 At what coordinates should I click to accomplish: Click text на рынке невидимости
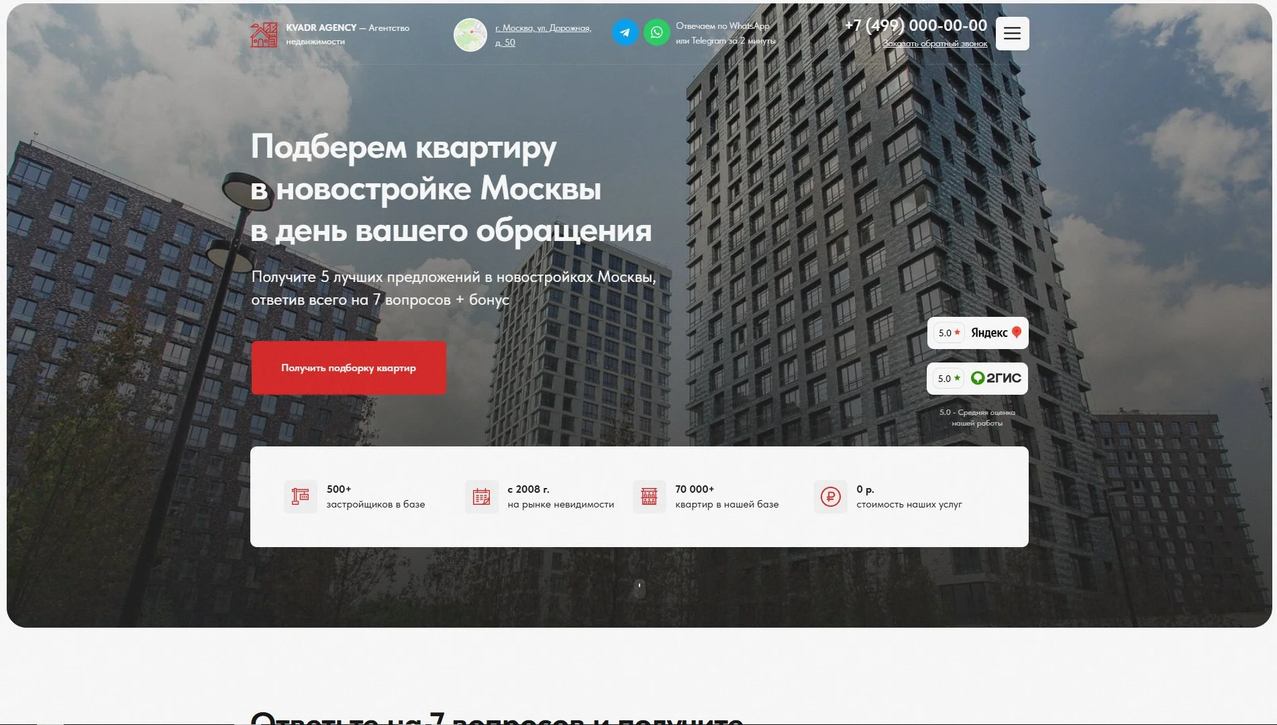pos(561,504)
